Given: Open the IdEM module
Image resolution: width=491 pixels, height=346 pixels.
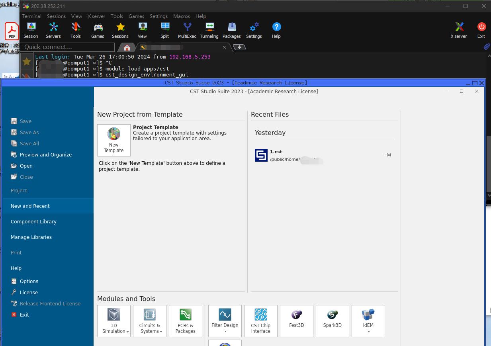Looking at the screenshot, I should 368,321.
